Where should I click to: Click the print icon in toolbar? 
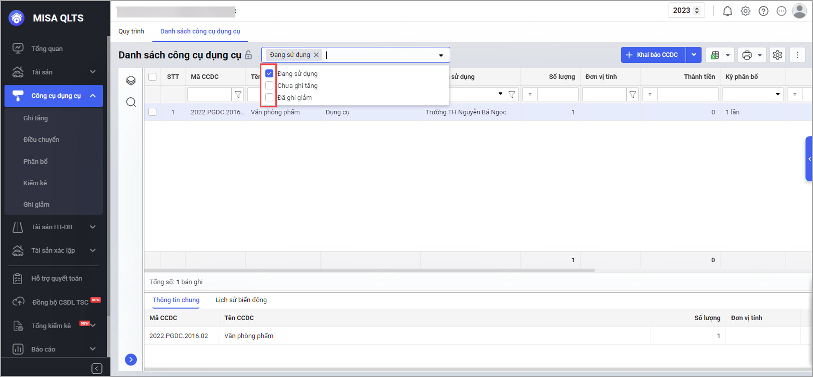tap(747, 55)
